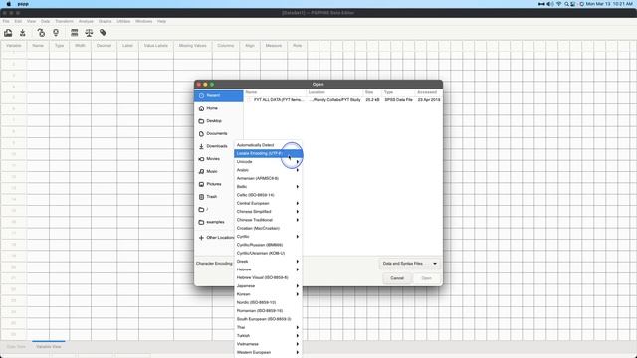
Task: Expand the Turkish encoding submenu
Action: 268,336
